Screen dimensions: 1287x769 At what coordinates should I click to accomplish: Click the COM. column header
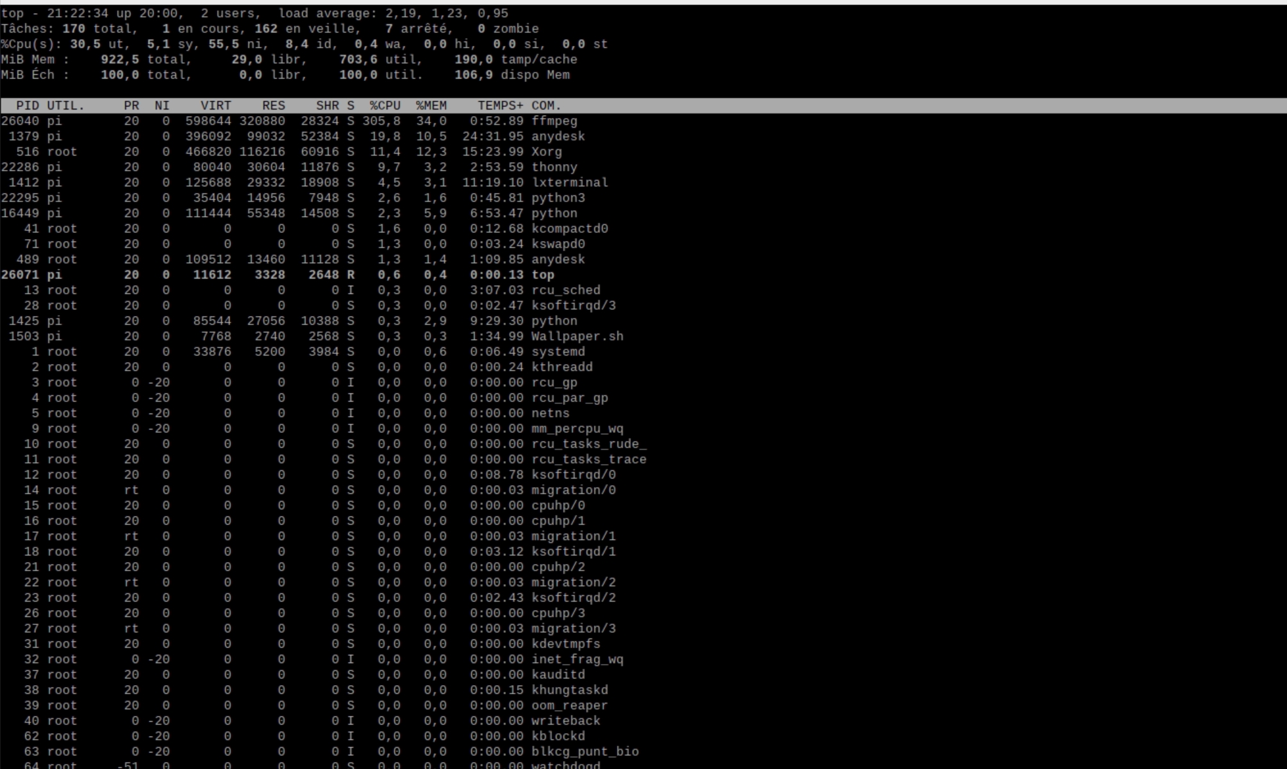[547, 106]
